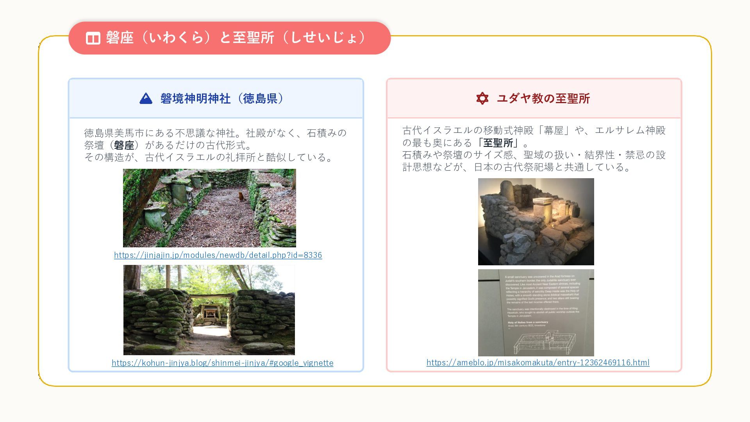Click the line starting 古代イスラエルの移動式神殿
The width and height of the screenshot is (750, 422).
click(534, 131)
